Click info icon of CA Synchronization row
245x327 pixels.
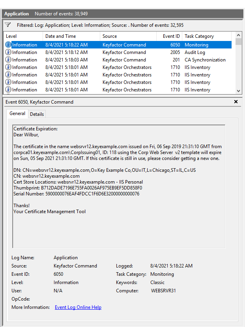coord(8,60)
